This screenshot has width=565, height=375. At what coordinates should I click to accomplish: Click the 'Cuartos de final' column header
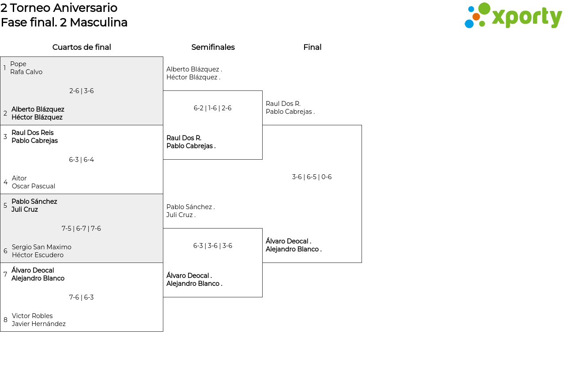[x=82, y=47]
